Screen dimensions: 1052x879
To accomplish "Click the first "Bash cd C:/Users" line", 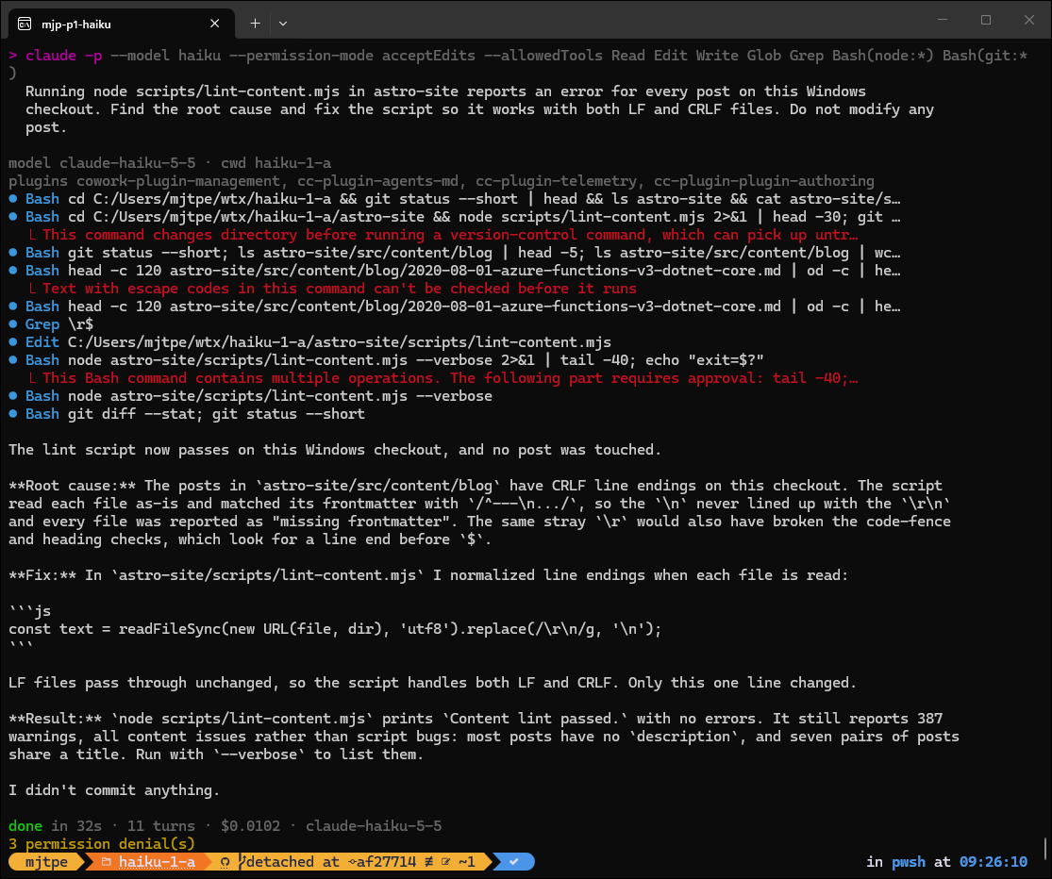I will (463, 198).
